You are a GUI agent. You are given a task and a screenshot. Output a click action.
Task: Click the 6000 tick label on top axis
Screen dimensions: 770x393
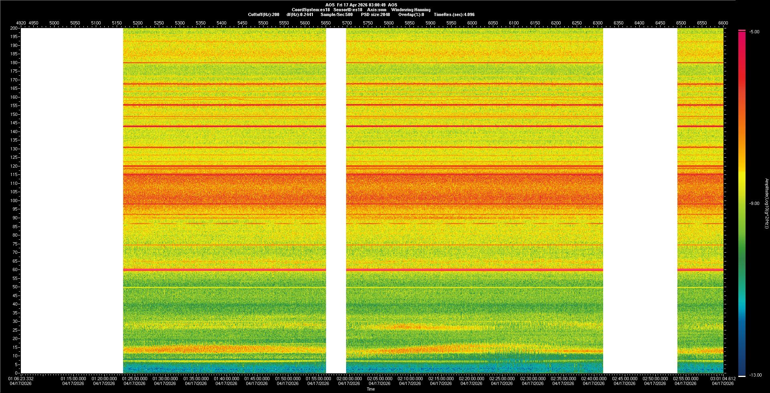(x=472, y=23)
